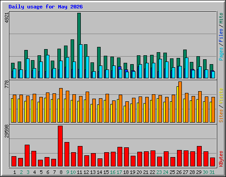The height and width of the screenshot is (177, 226).
Task: Select the red KBytes bar for day 9
Action: click(x=67, y=154)
